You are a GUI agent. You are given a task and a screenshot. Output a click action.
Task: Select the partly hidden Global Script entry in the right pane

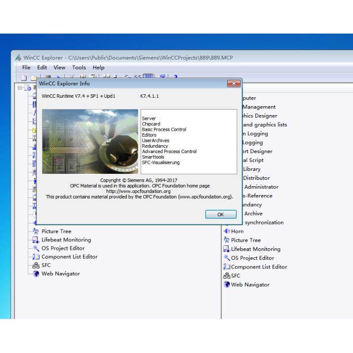pos(253,160)
